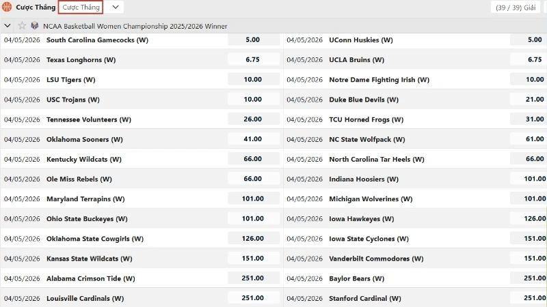Screen dimensions: 547x307
Task: Click the North Carolina Tar Heels (W) name
Action: coord(377,159)
